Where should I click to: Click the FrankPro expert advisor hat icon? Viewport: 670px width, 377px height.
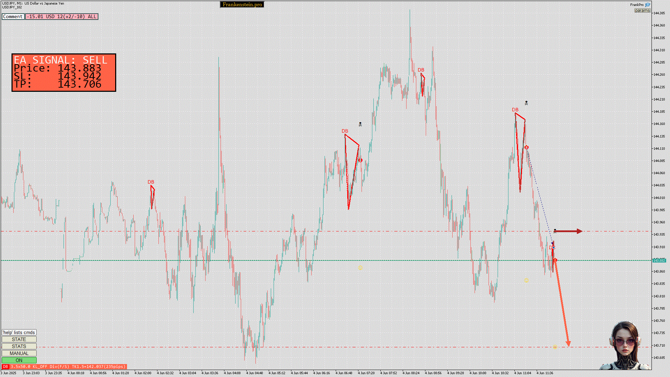point(648,5)
